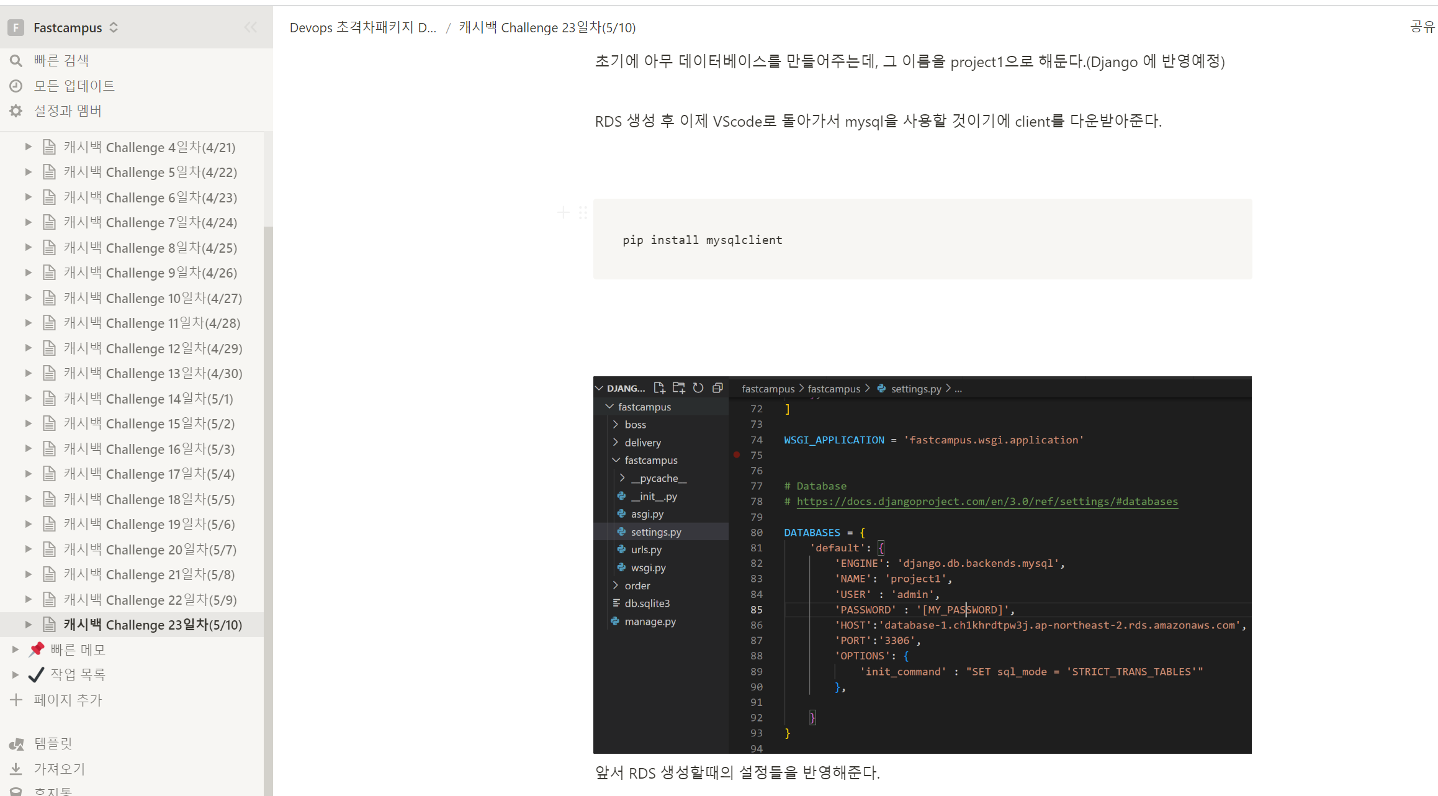Screen dimensions: 1438x796
Task: Click the 공유 share button
Action: [1422, 27]
